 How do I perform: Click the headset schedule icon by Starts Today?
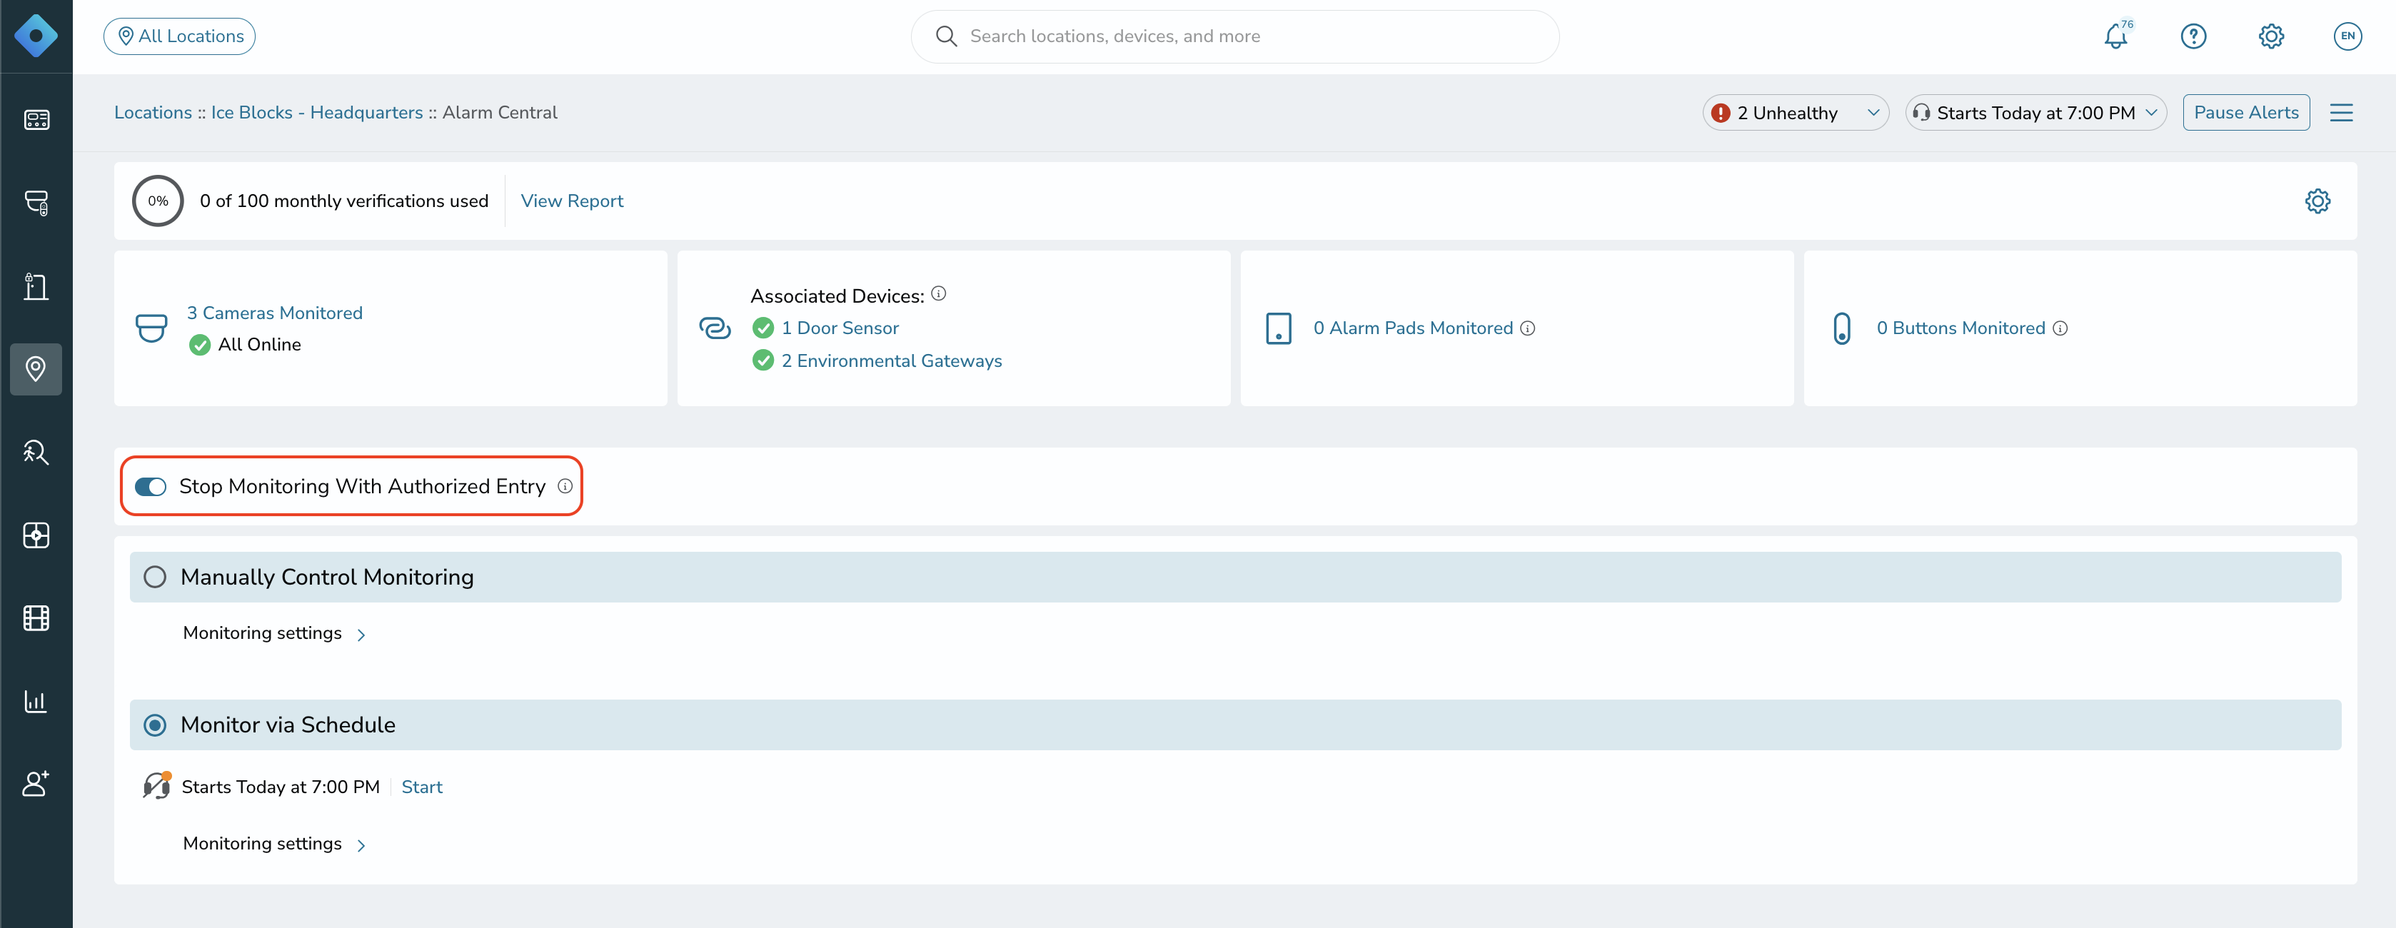pyautogui.click(x=156, y=786)
